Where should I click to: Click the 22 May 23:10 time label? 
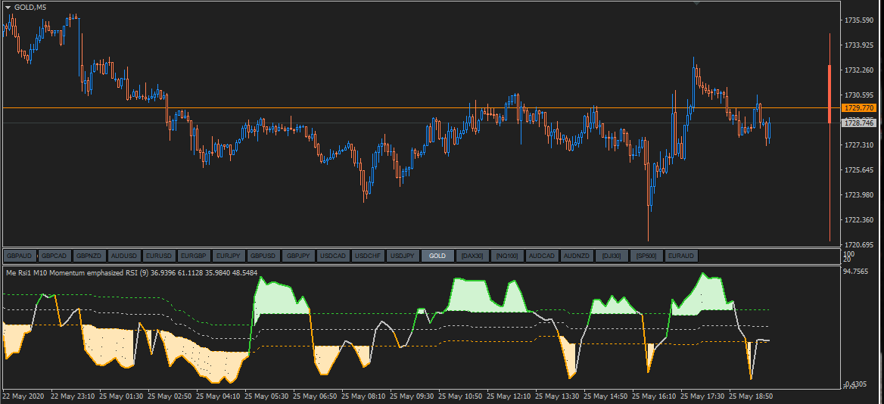74,396
